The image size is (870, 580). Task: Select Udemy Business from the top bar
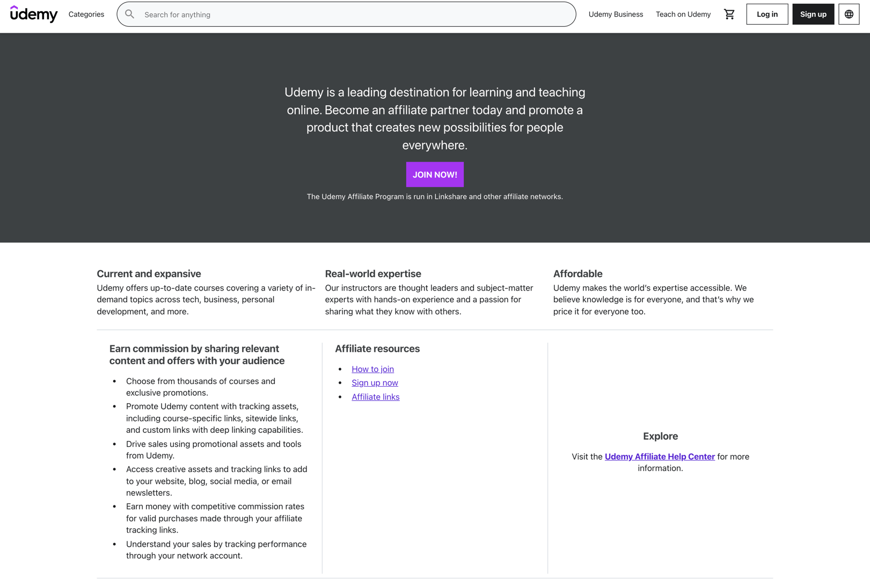pos(616,14)
